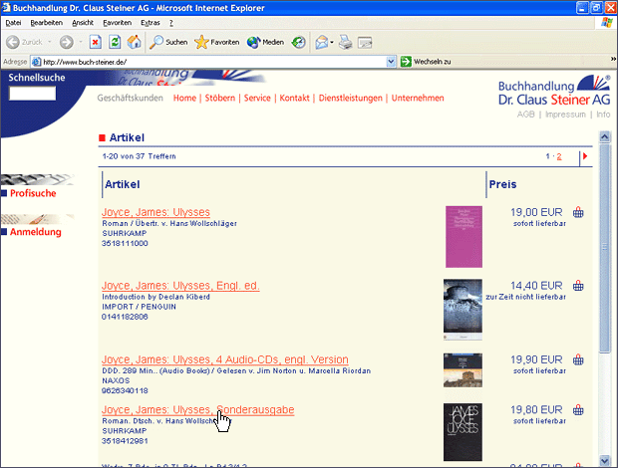Open the Datei menu
Viewport: 618px width, 468px height.
pyautogui.click(x=13, y=23)
